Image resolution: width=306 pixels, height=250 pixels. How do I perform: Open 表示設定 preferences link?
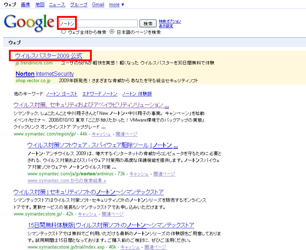pos(166,26)
